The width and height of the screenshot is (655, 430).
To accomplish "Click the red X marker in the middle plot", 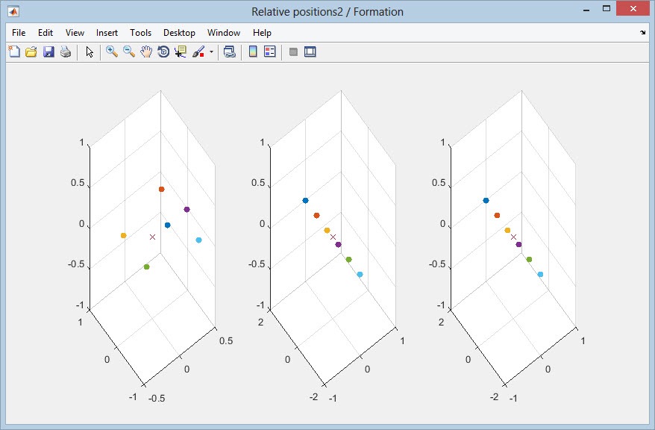I will click(x=333, y=237).
